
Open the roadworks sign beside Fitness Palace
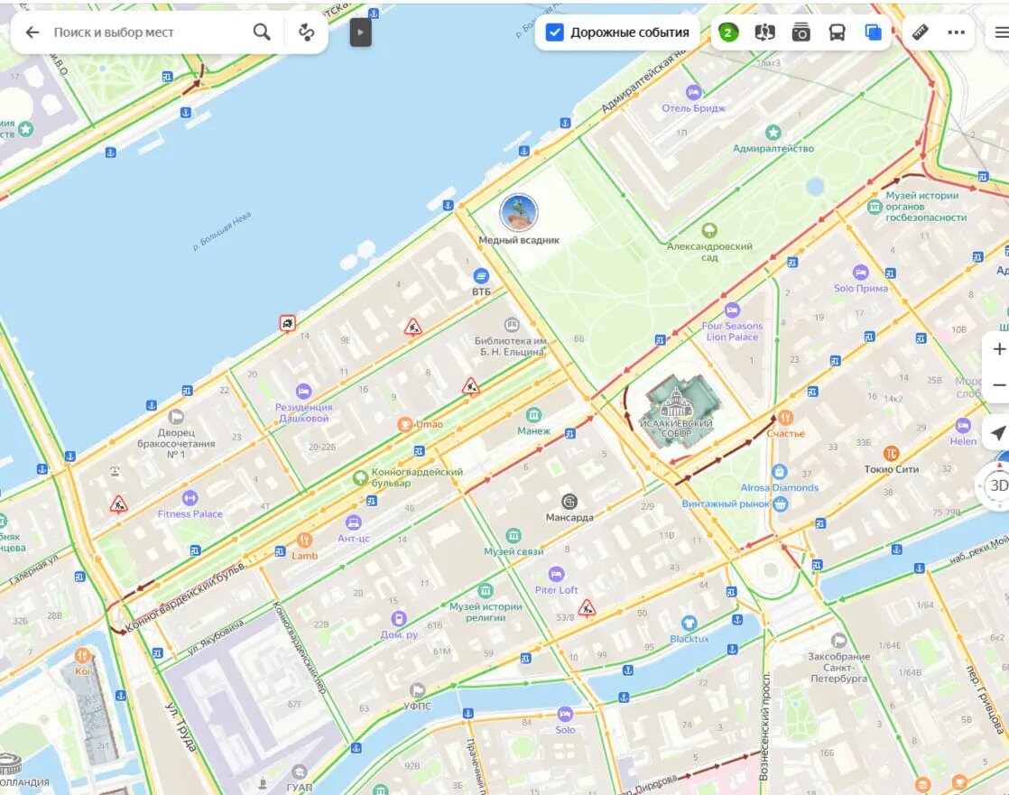coord(118,504)
